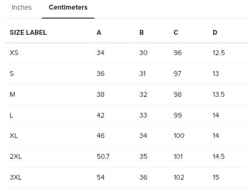This screenshot has height=193, width=251.
Task: Select the L size row label
Action: 11,115
